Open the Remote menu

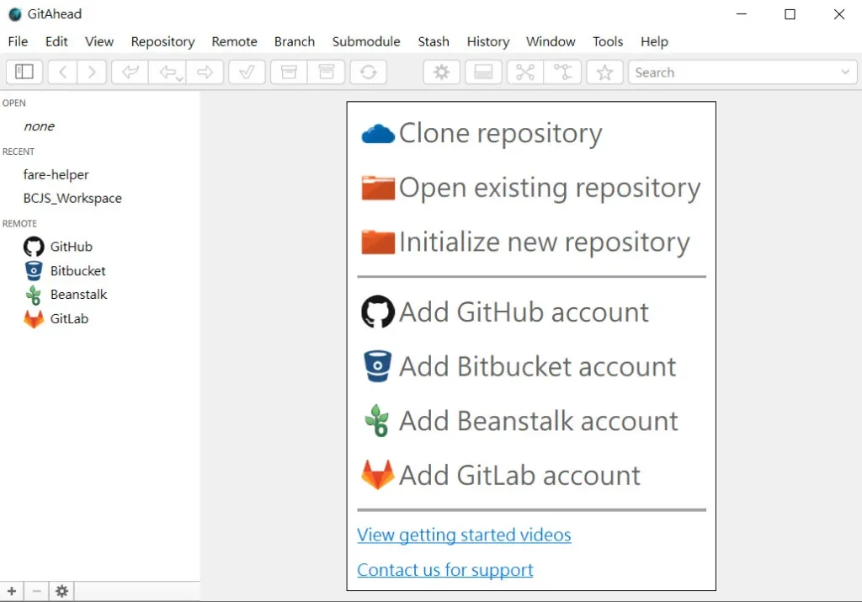(x=234, y=42)
